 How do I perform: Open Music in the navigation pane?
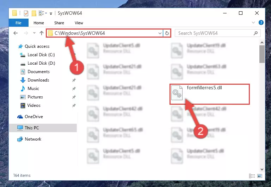pyautogui.click(x=33, y=89)
